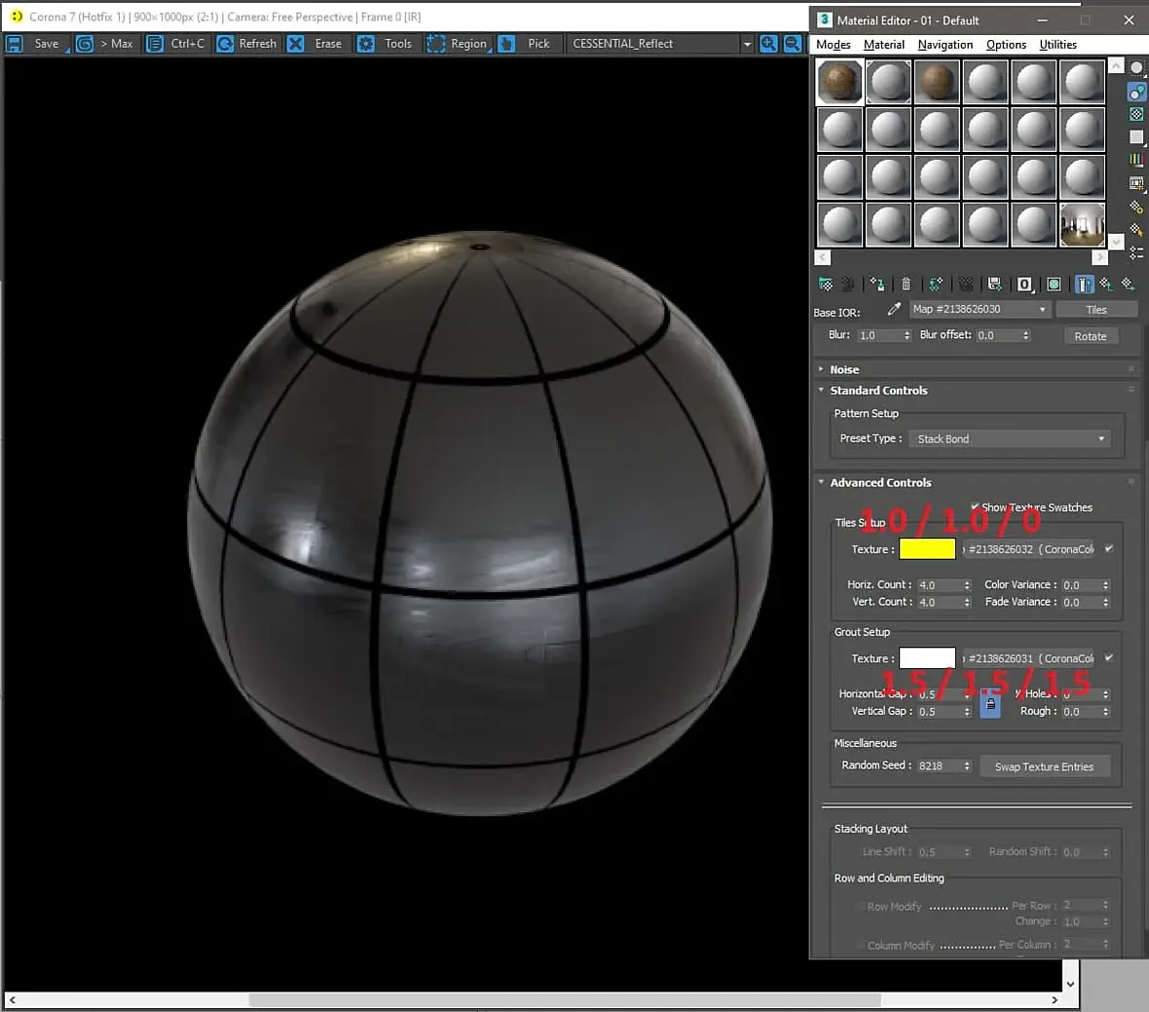Toggle the Tiles texture map checkbox
1149x1012 pixels.
pyautogui.click(x=1108, y=549)
